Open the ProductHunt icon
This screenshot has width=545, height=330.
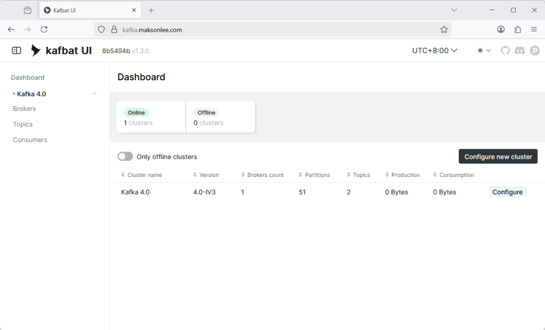[x=534, y=50]
